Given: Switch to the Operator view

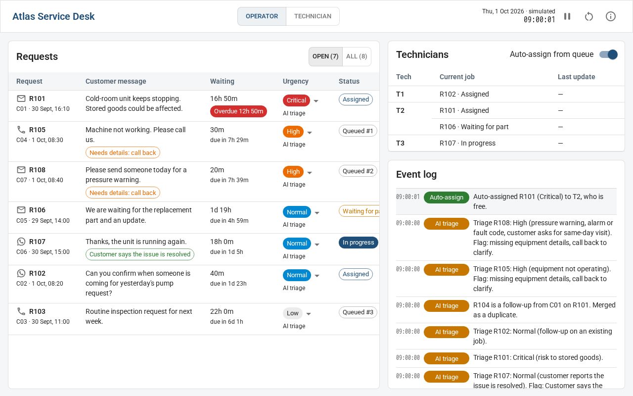Looking at the screenshot, I should 262,16.
